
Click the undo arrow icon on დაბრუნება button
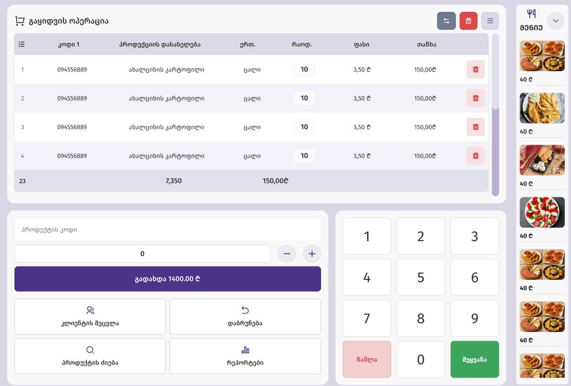pos(245,310)
